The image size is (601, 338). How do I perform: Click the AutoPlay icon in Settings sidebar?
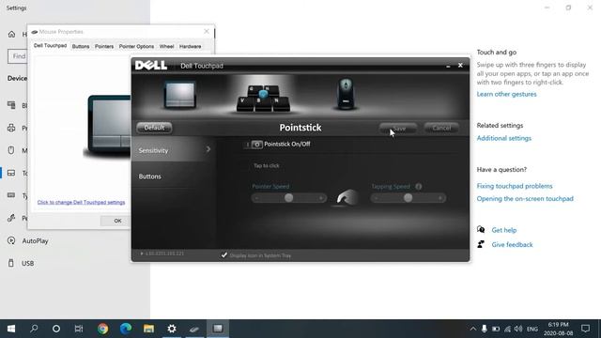[x=11, y=240]
